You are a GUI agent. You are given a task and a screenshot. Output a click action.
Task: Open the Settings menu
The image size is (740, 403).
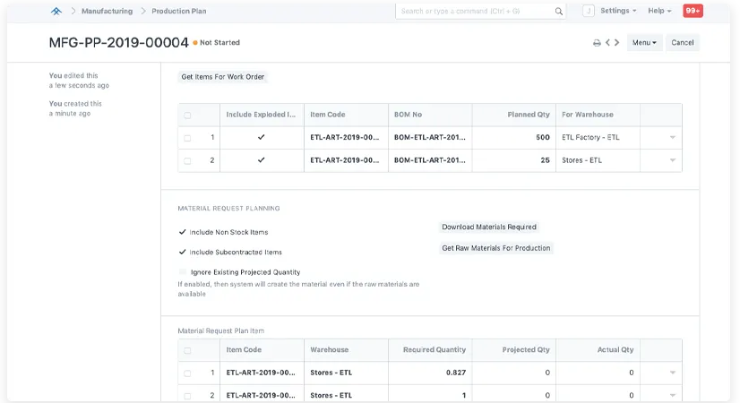tap(618, 11)
